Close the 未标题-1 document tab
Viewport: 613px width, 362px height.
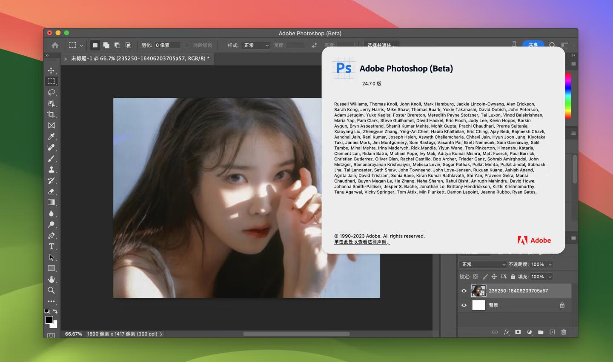coord(66,59)
